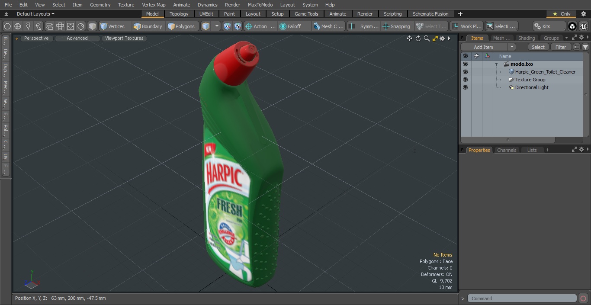Click the Filter button in Items panel
Image resolution: width=591 pixels, height=305 pixels.
(x=561, y=47)
